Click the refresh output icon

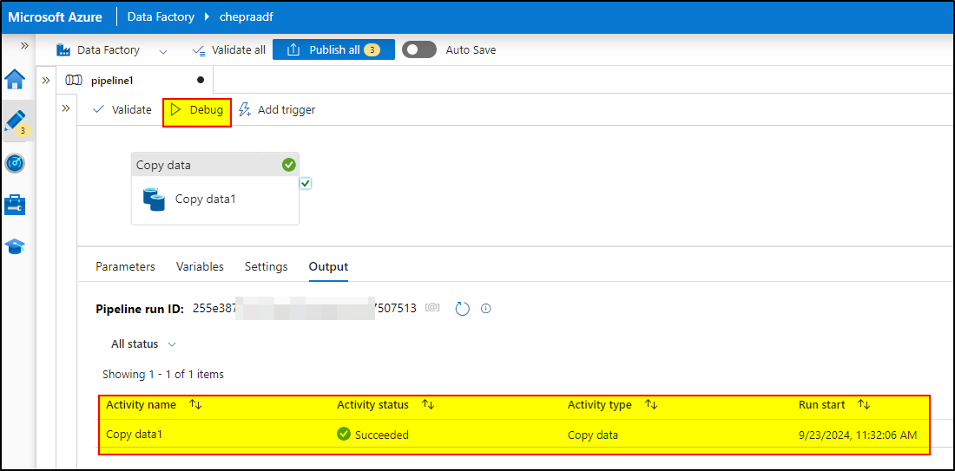(463, 309)
